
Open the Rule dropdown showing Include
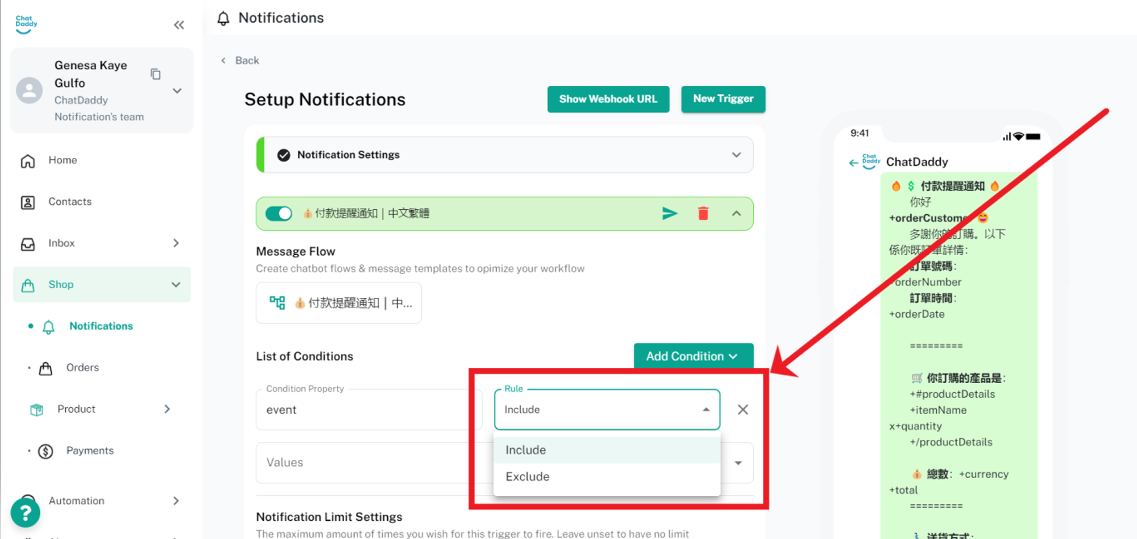point(607,409)
